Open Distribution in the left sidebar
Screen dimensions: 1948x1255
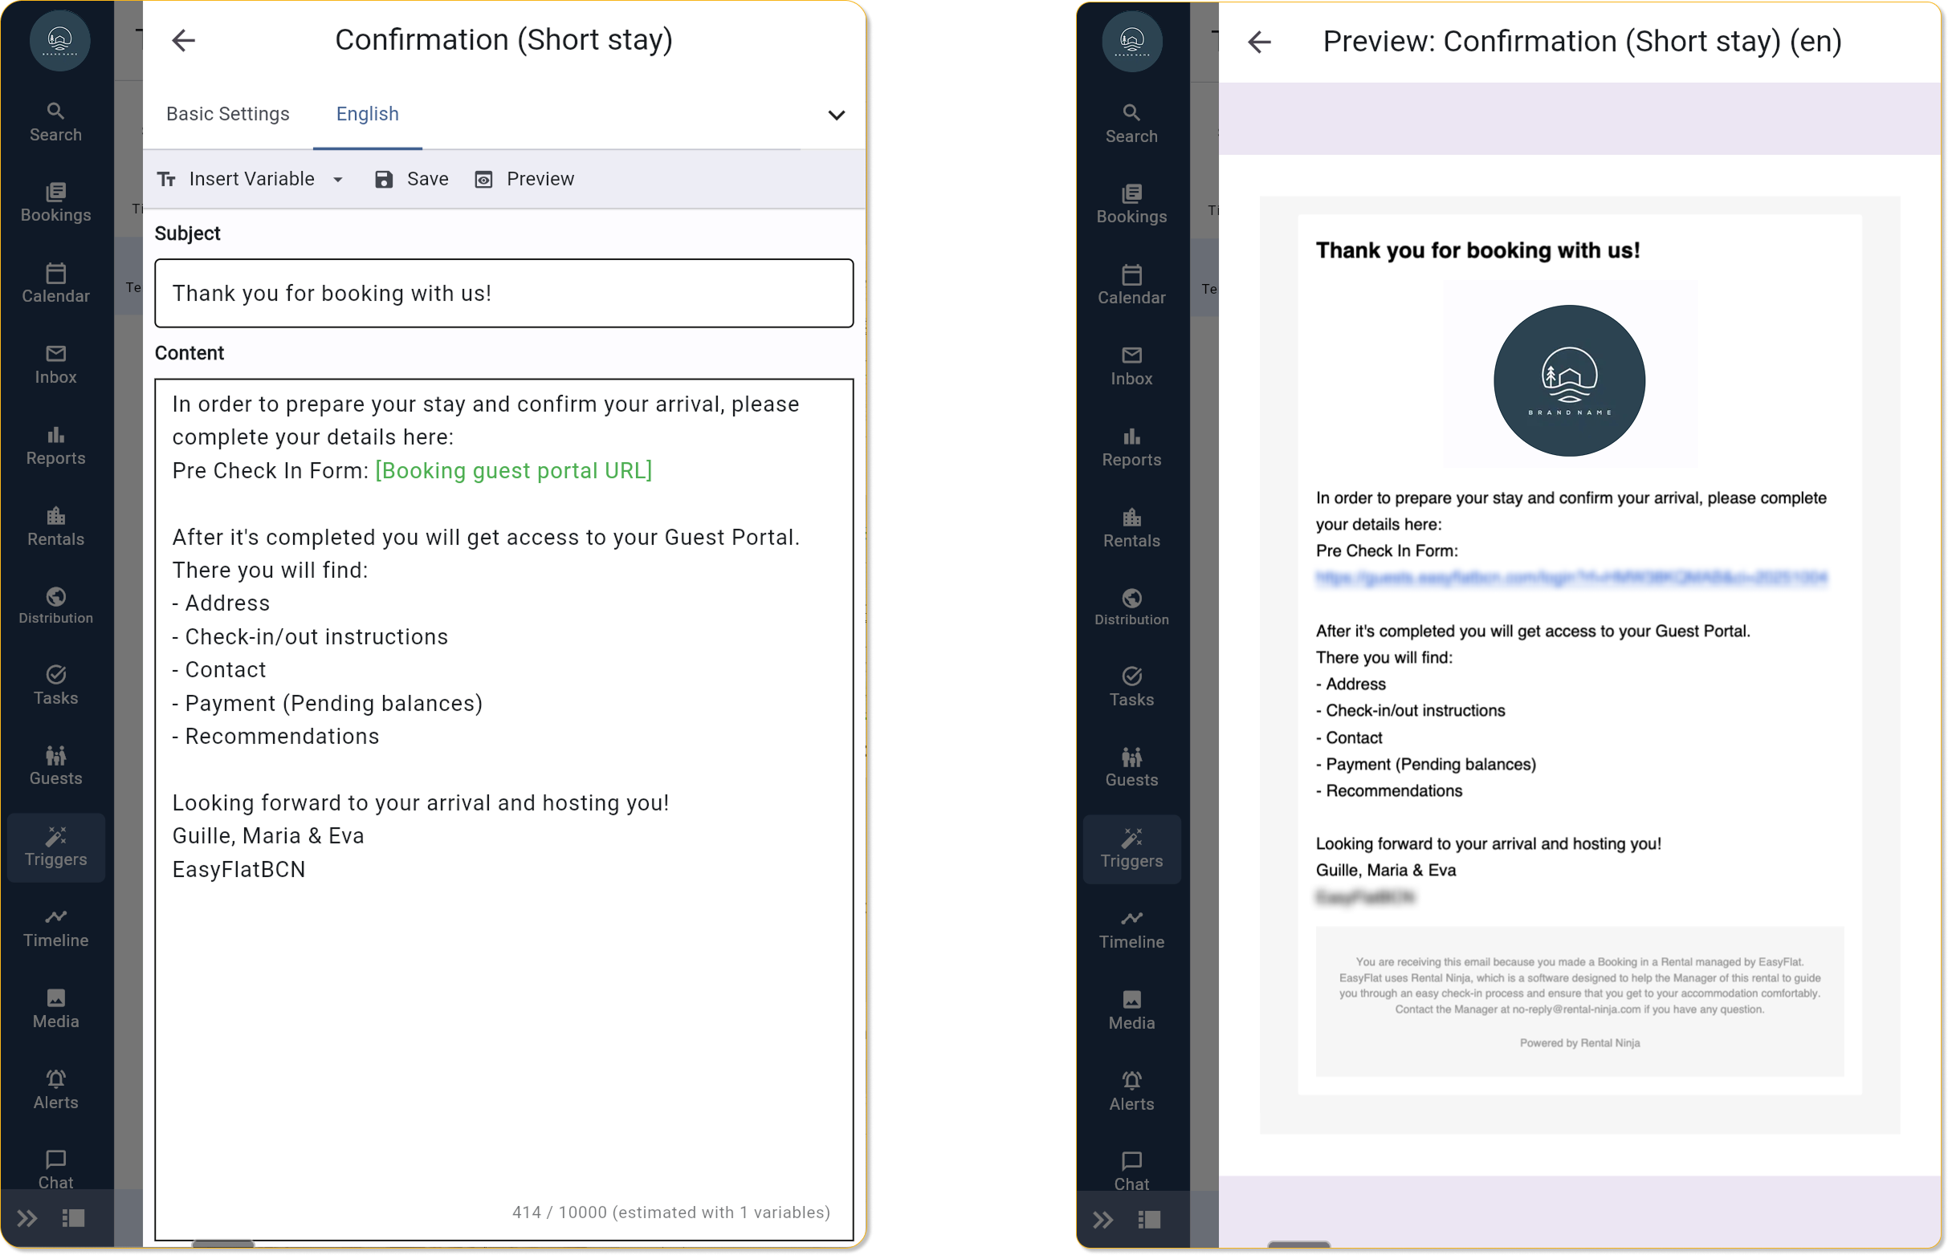(x=55, y=606)
